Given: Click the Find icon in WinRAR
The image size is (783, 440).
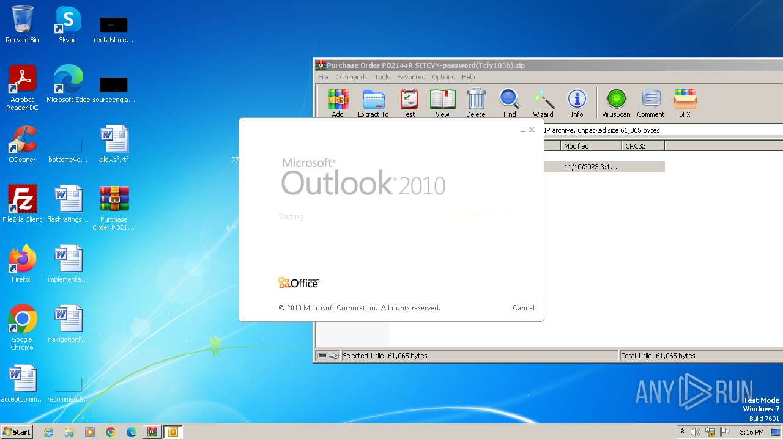Looking at the screenshot, I should pos(510,103).
